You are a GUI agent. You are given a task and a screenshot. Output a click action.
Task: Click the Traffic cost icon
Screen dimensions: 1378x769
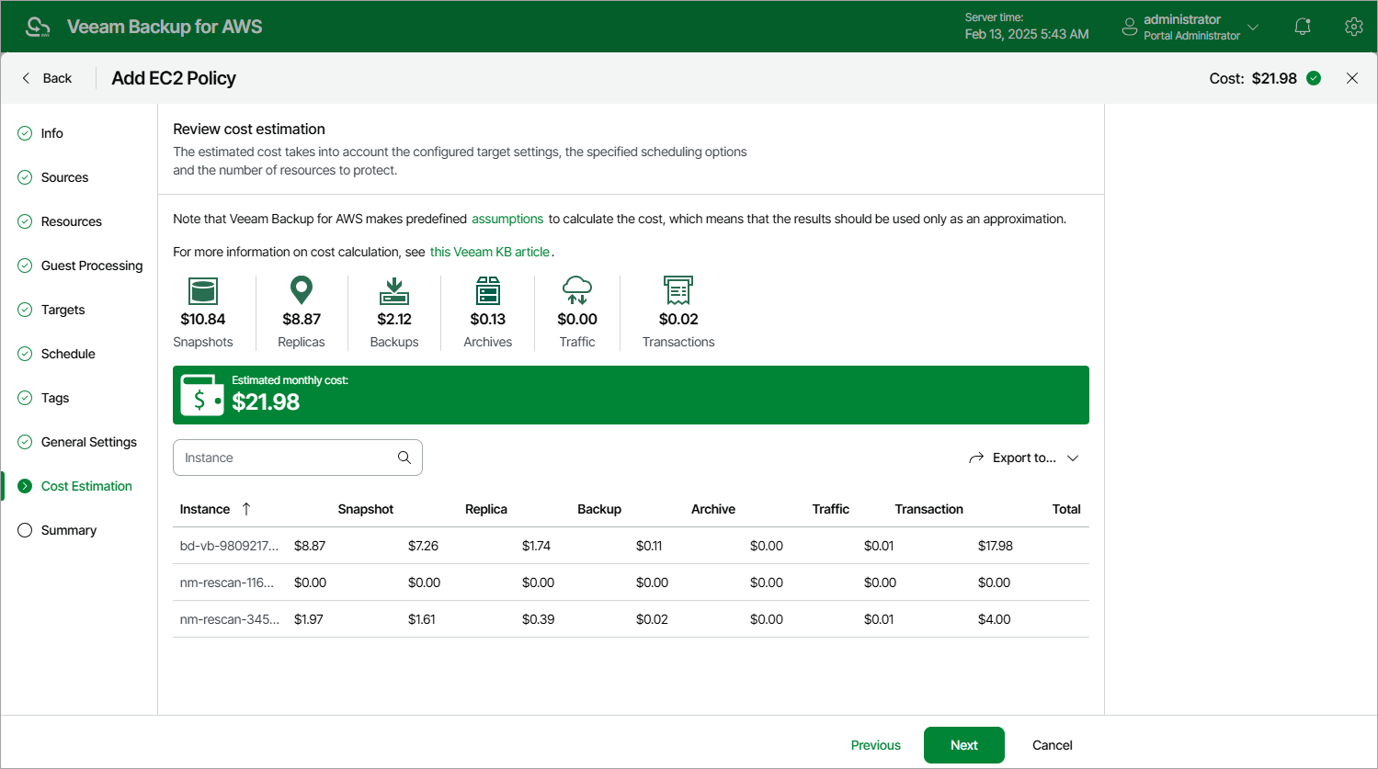coord(577,290)
